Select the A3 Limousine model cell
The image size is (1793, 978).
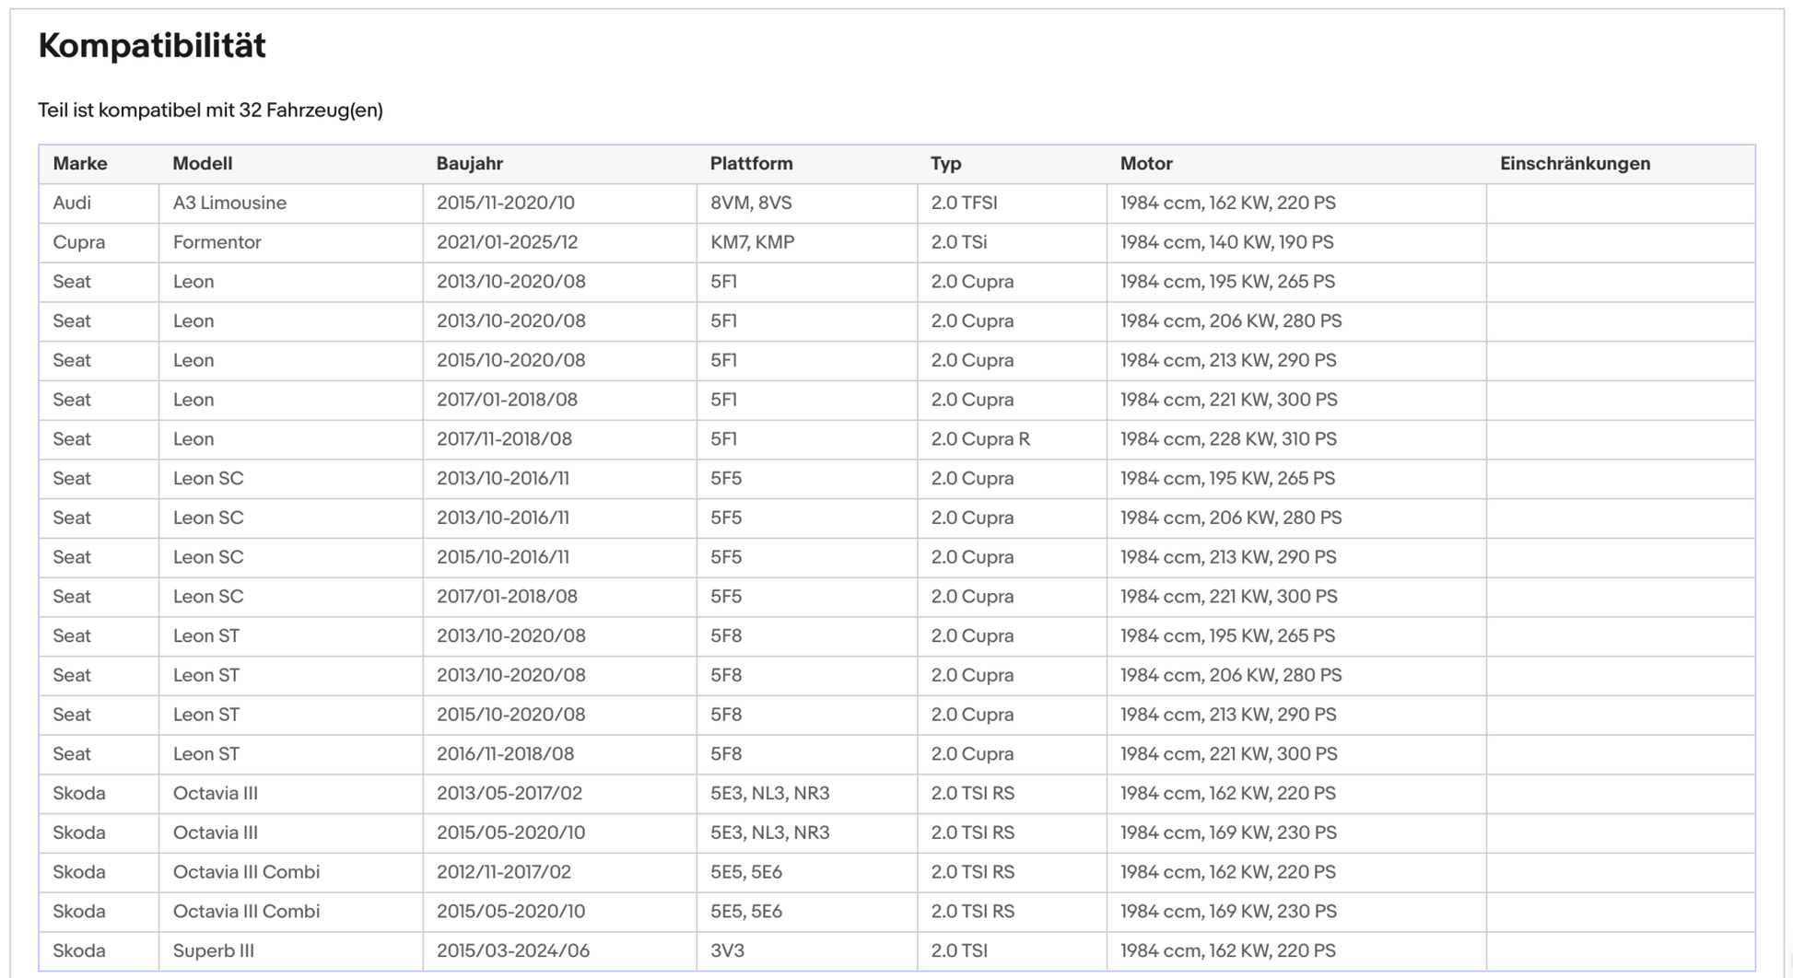pyautogui.click(x=229, y=204)
